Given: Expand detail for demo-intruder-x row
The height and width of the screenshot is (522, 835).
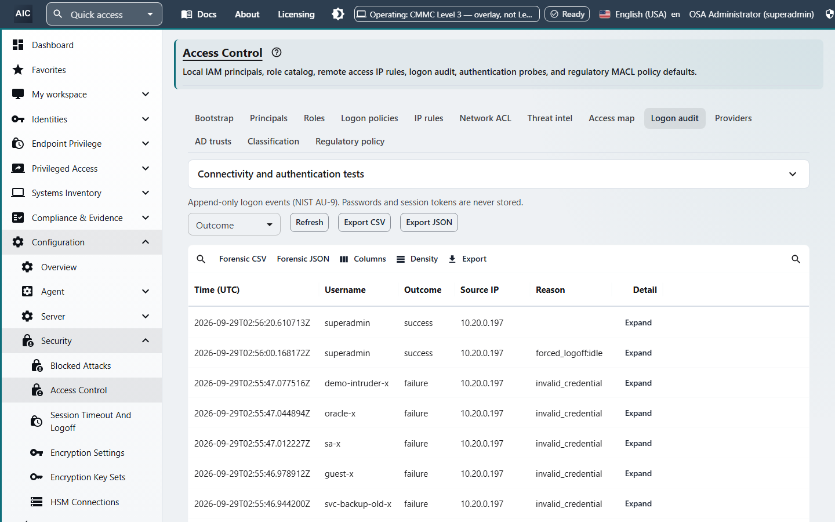Looking at the screenshot, I should point(638,383).
